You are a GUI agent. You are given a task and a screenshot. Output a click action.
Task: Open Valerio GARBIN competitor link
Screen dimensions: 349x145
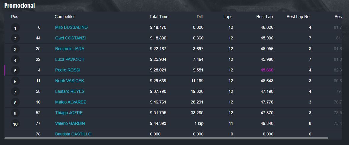coord(70,123)
